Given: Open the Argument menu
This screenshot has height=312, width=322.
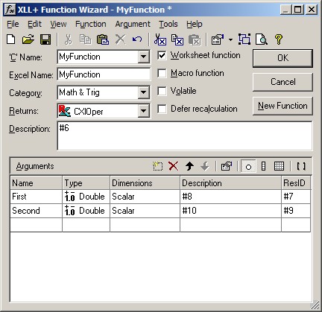Looking at the screenshot, I should [x=133, y=24].
